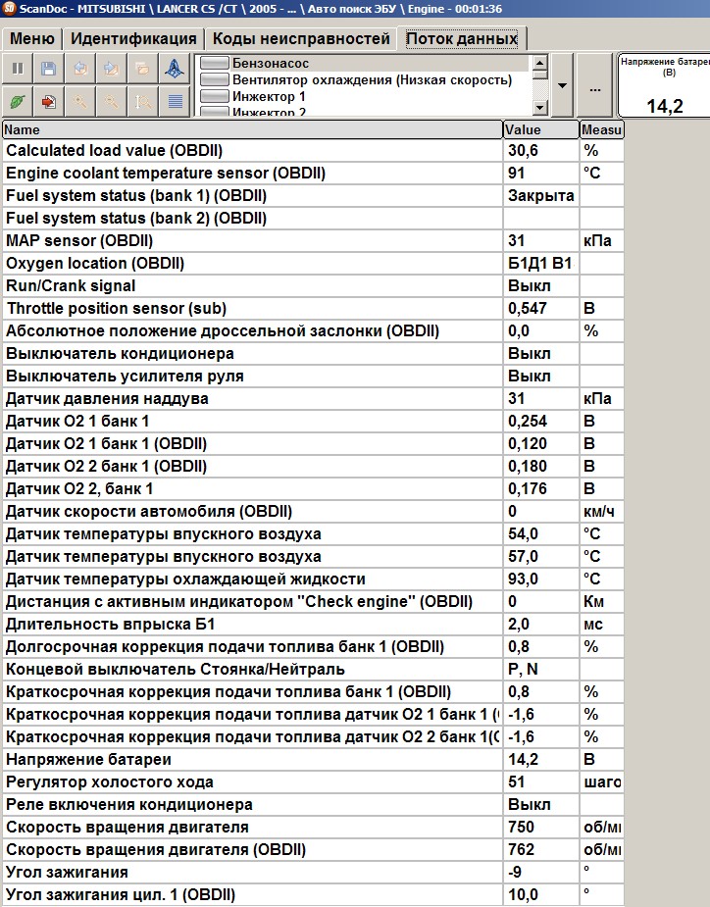Click the -9 ignition angle value

click(515, 873)
